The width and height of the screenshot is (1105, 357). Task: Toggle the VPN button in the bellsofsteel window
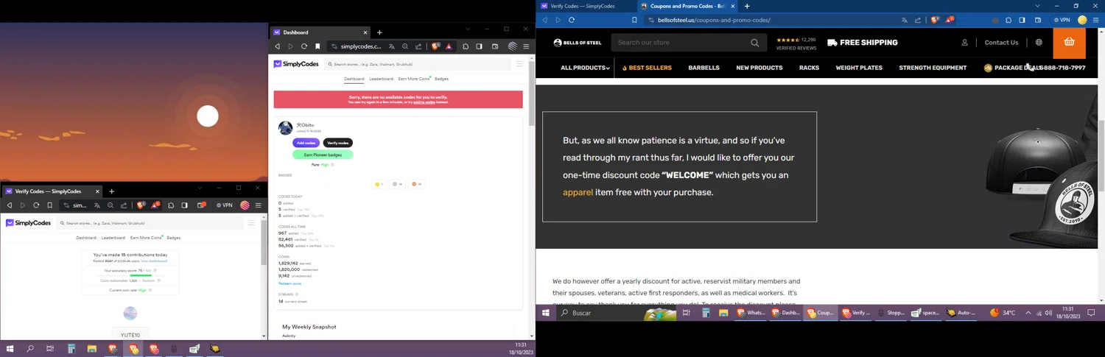tap(1062, 20)
